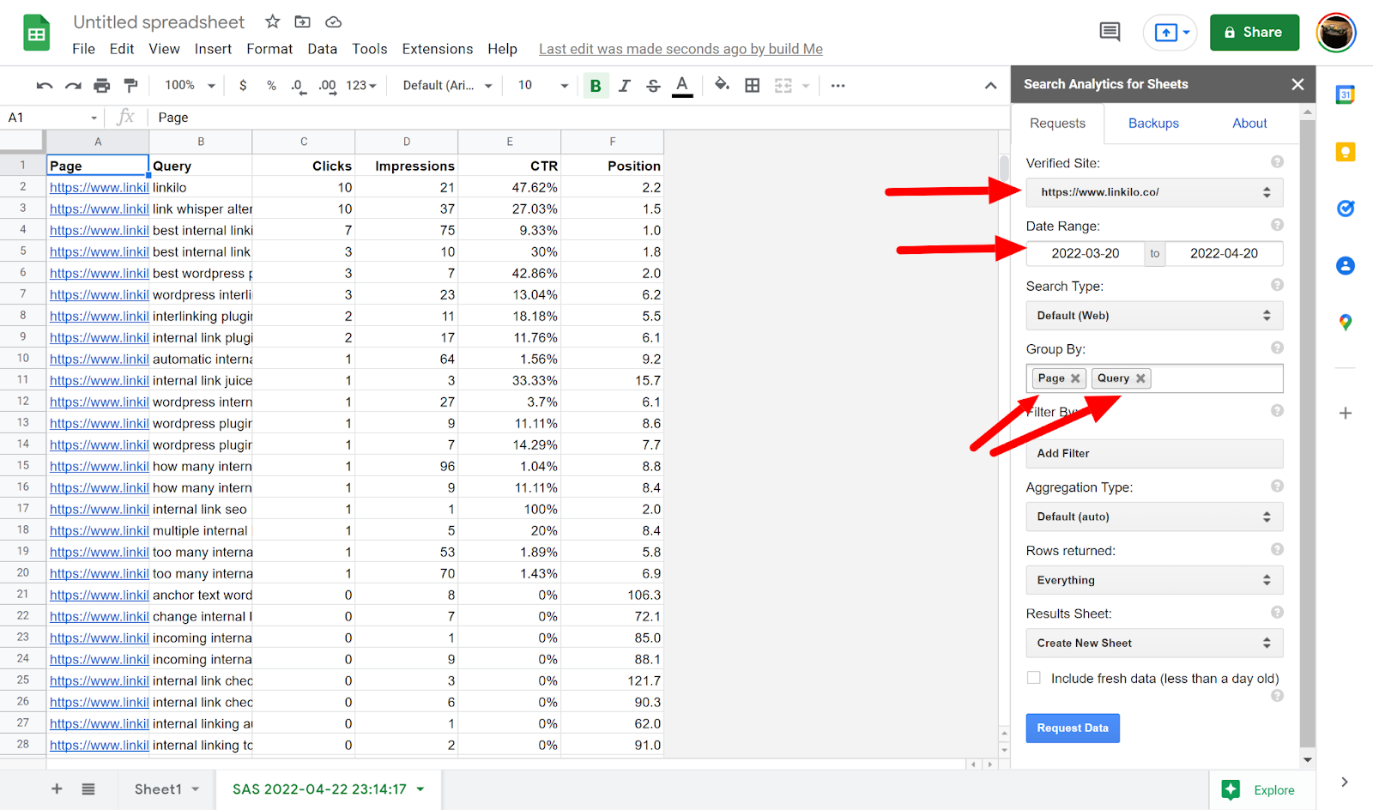The height and width of the screenshot is (810, 1373).
Task: Open the Aggregation Type dropdown
Action: pyautogui.click(x=1154, y=517)
